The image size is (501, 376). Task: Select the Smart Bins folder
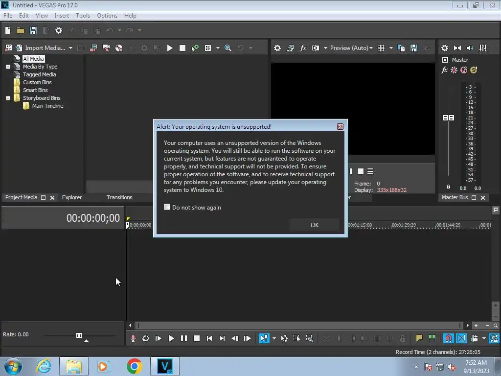point(35,90)
